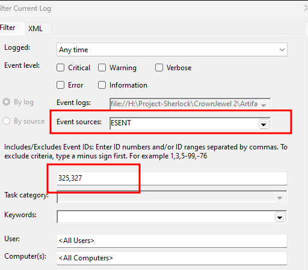This screenshot has height=270, width=308.
Task: Click inside the Keywords field
Action: [166, 217]
